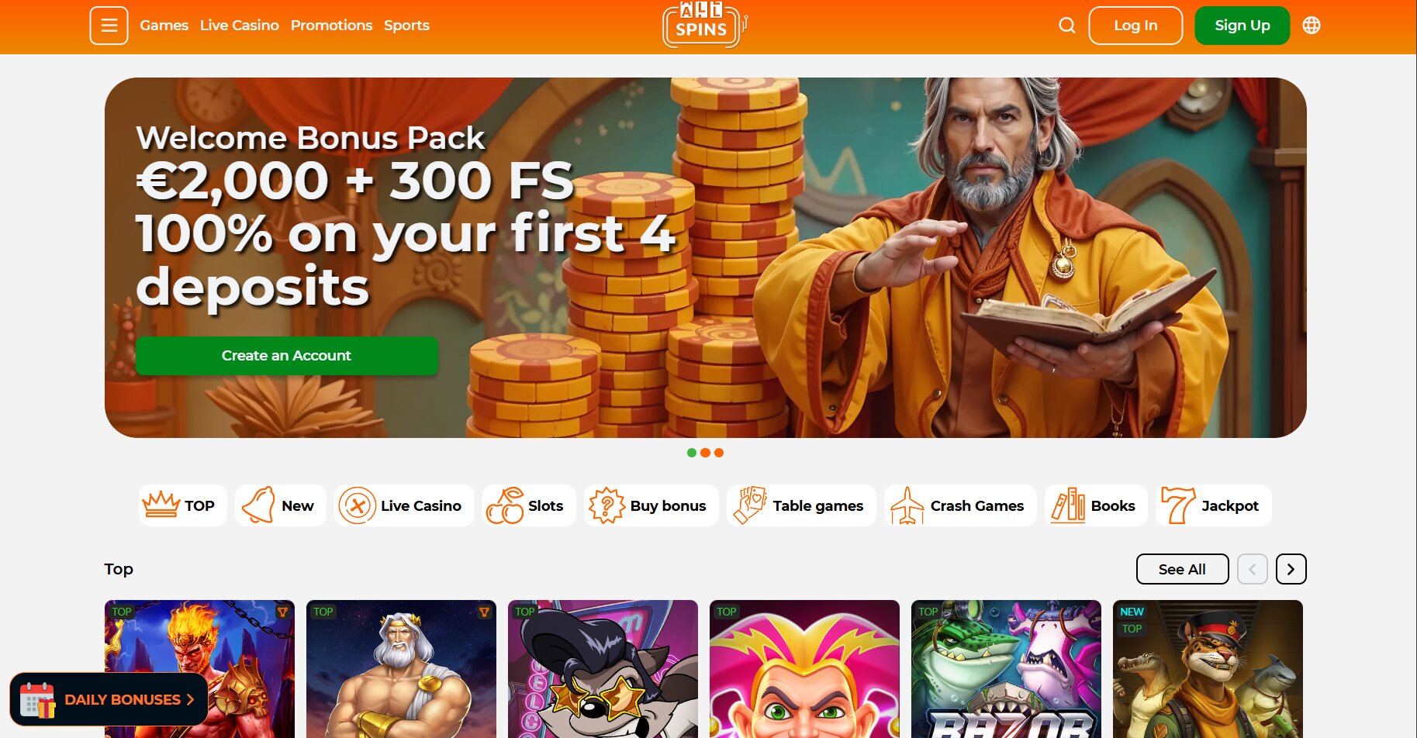
Task: Choose the Crash Games airplane category
Action: click(x=960, y=505)
